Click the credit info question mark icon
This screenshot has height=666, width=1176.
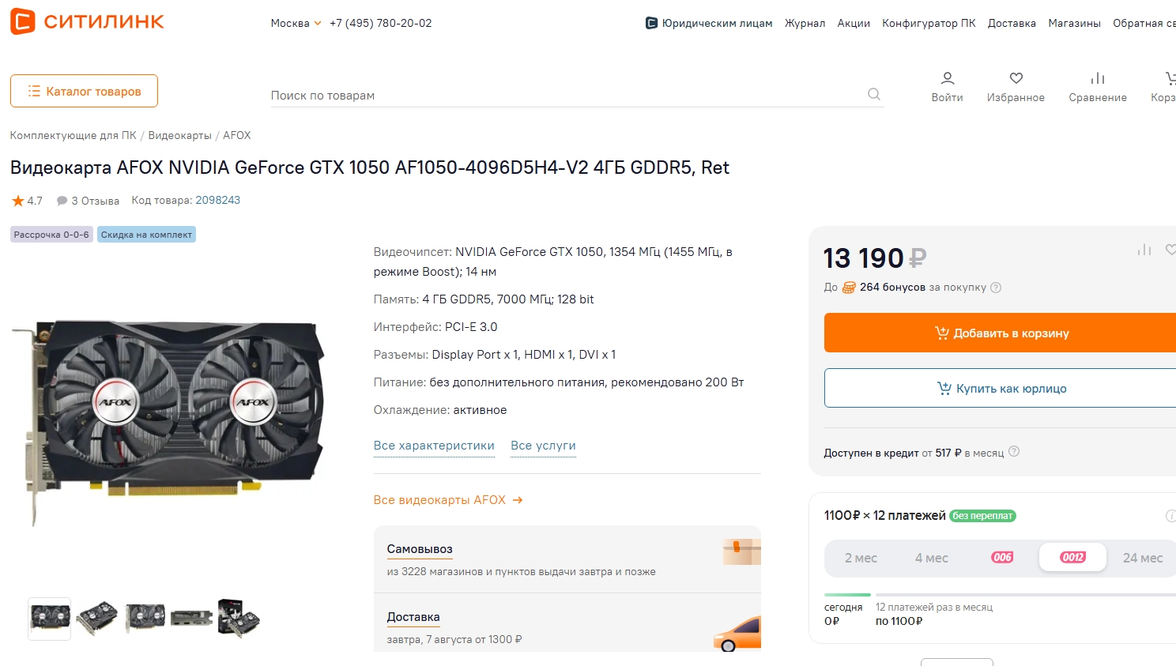pyautogui.click(x=1014, y=451)
